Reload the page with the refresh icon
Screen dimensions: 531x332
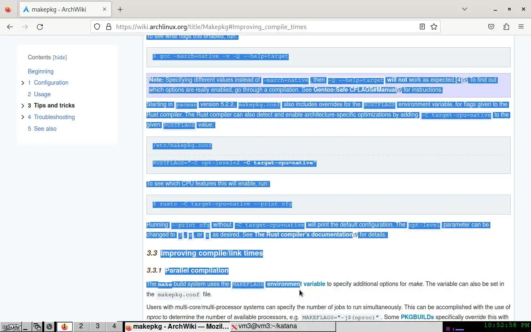[40, 27]
